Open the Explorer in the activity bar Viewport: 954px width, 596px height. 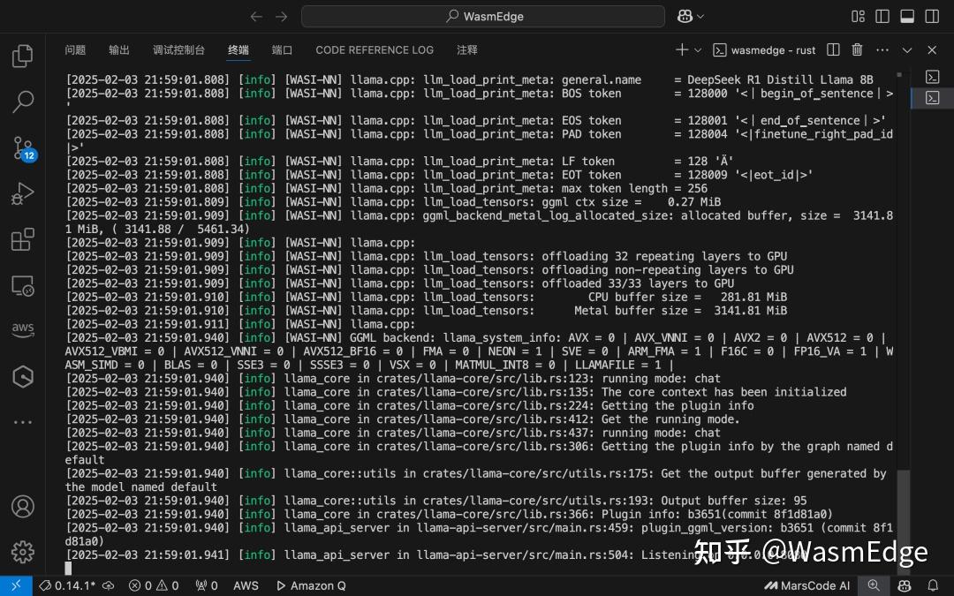click(x=23, y=55)
